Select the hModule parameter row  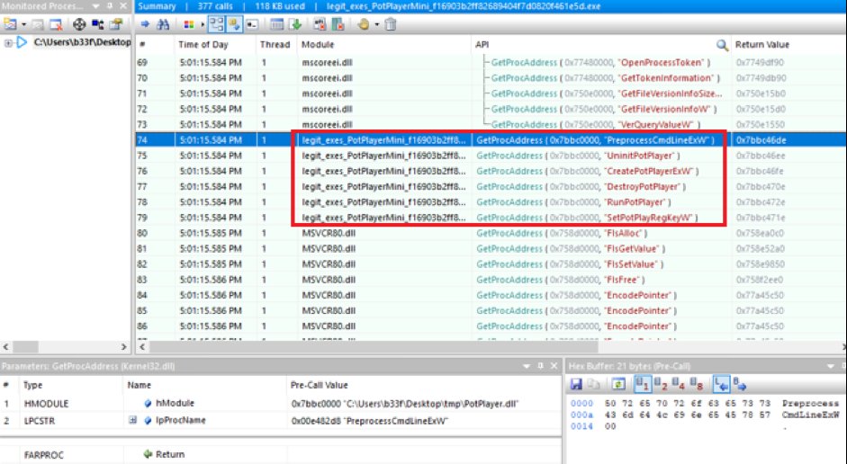[x=281, y=403]
